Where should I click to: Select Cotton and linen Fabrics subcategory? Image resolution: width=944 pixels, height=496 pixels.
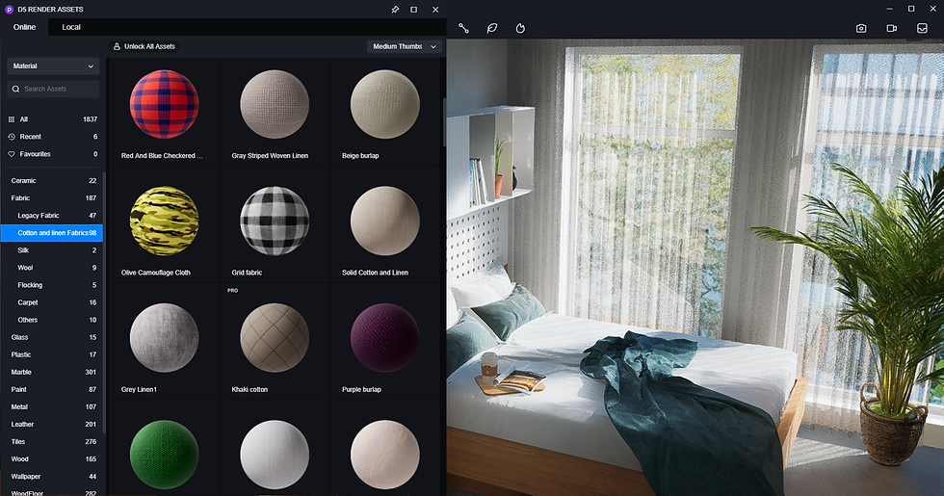coord(52,233)
